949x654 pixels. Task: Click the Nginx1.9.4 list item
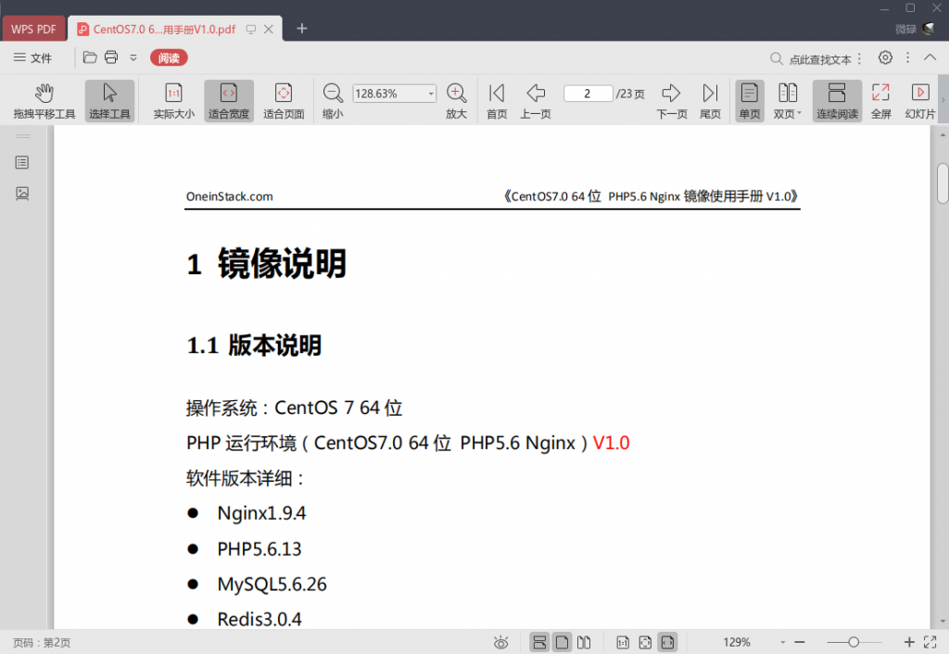point(261,513)
